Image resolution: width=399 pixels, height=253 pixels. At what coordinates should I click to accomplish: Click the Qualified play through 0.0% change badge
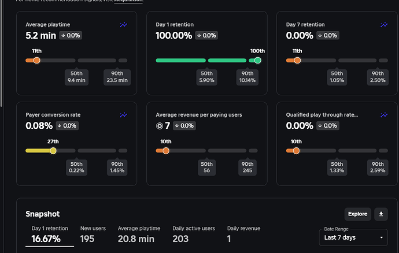pyautogui.click(x=327, y=125)
